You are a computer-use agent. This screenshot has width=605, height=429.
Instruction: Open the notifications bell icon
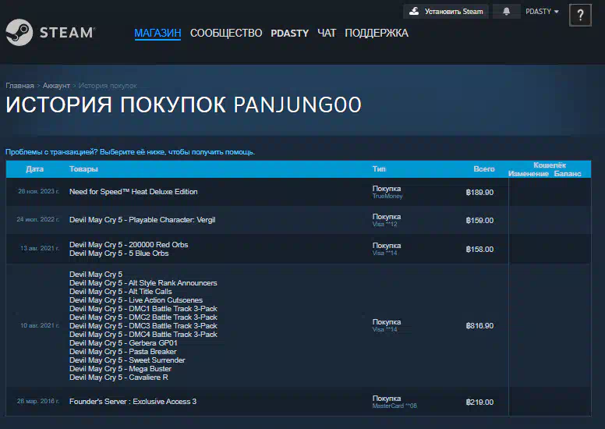tap(507, 12)
